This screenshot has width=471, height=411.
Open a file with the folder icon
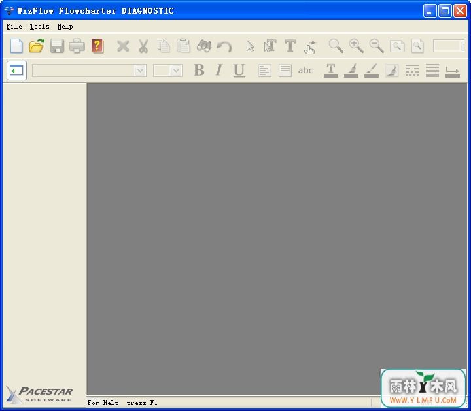(x=37, y=46)
